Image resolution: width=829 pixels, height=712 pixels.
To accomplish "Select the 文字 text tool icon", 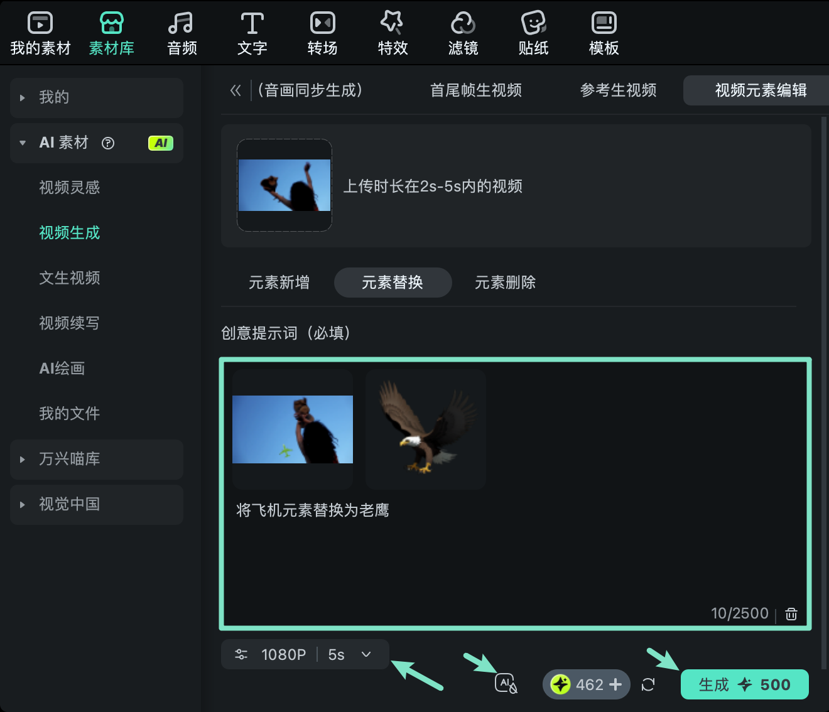I will (252, 31).
